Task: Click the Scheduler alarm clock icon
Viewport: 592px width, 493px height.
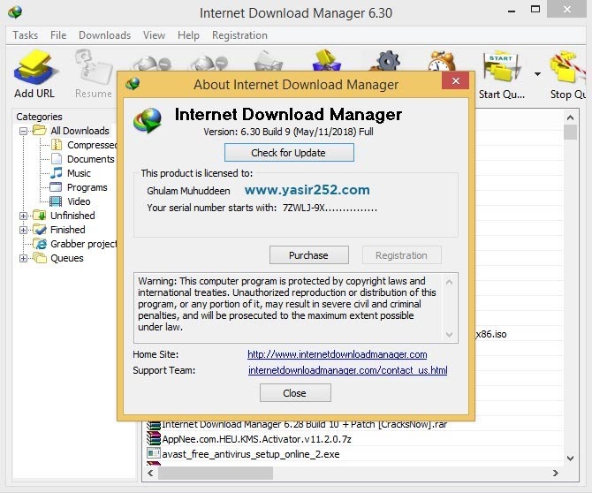Action: pyautogui.click(x=442, y=60)
